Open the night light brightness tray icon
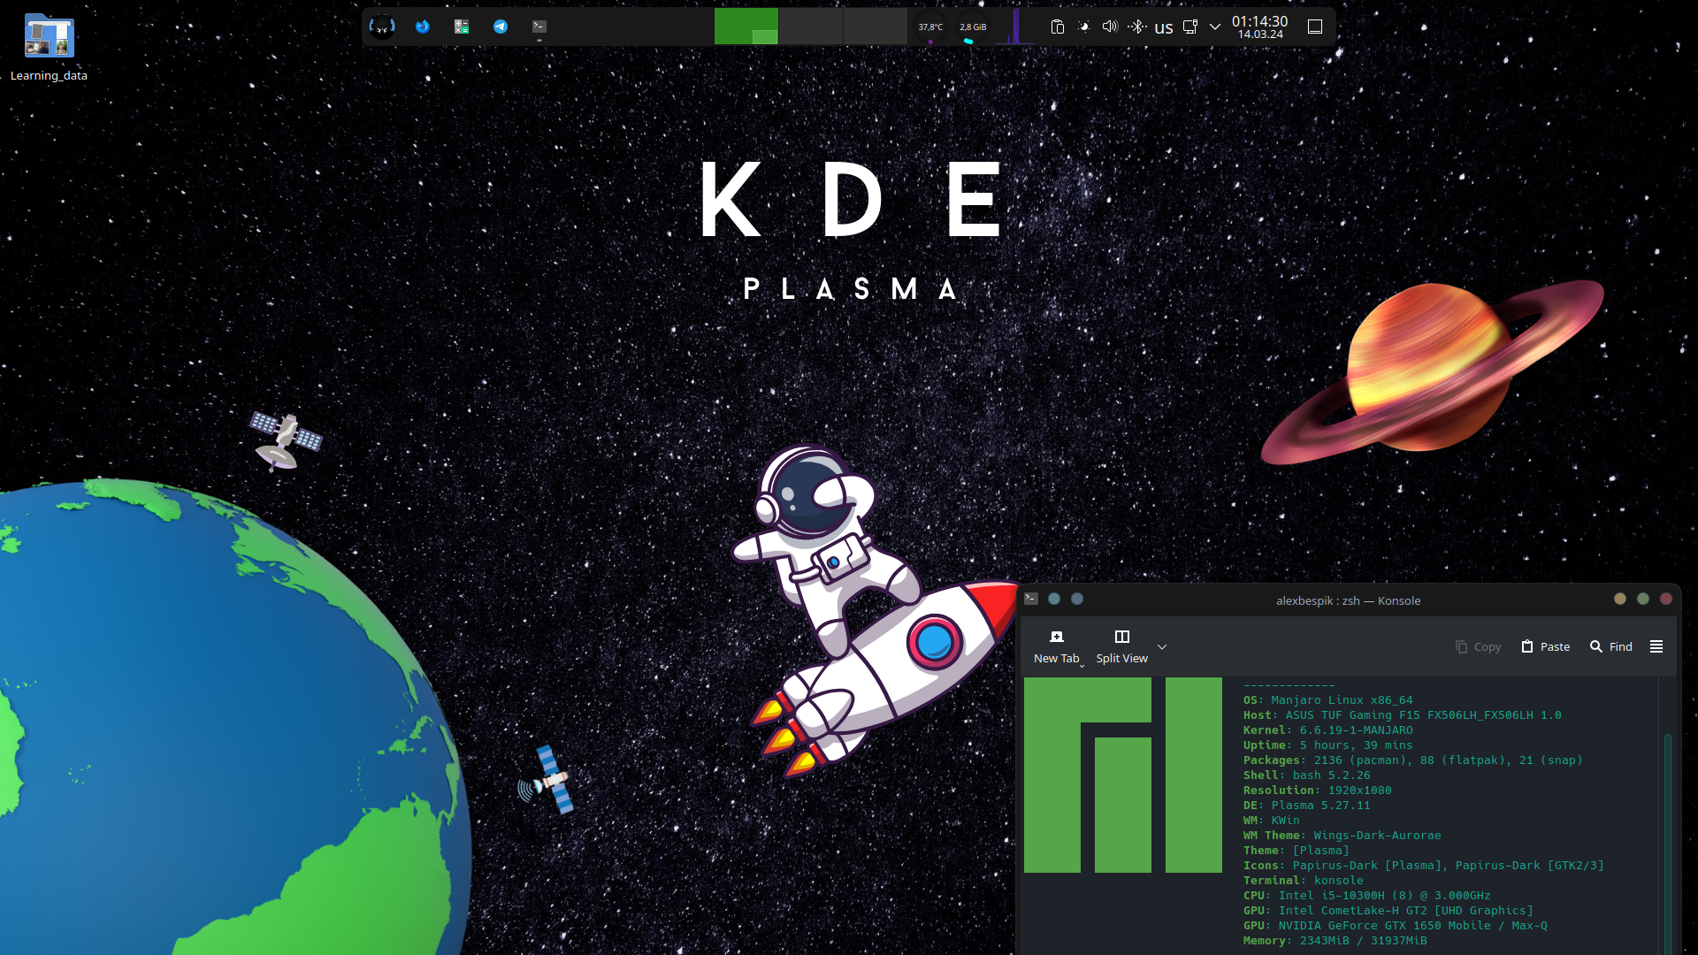This screenshot has width=1698, height=955. [x=1083, y=27]
